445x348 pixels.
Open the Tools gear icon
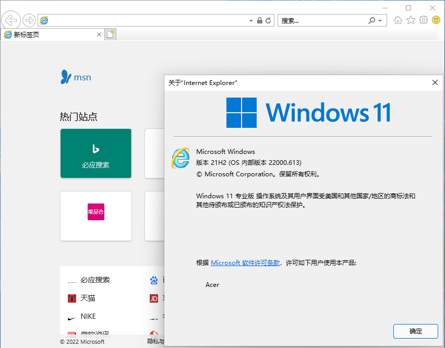coord(424,20)
